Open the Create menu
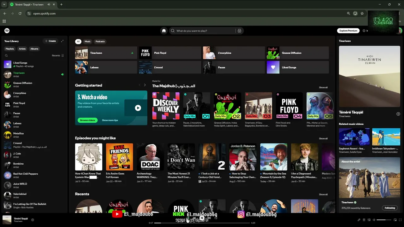The height and width of the screenshot is (227, 404). (x=50, y=41)
